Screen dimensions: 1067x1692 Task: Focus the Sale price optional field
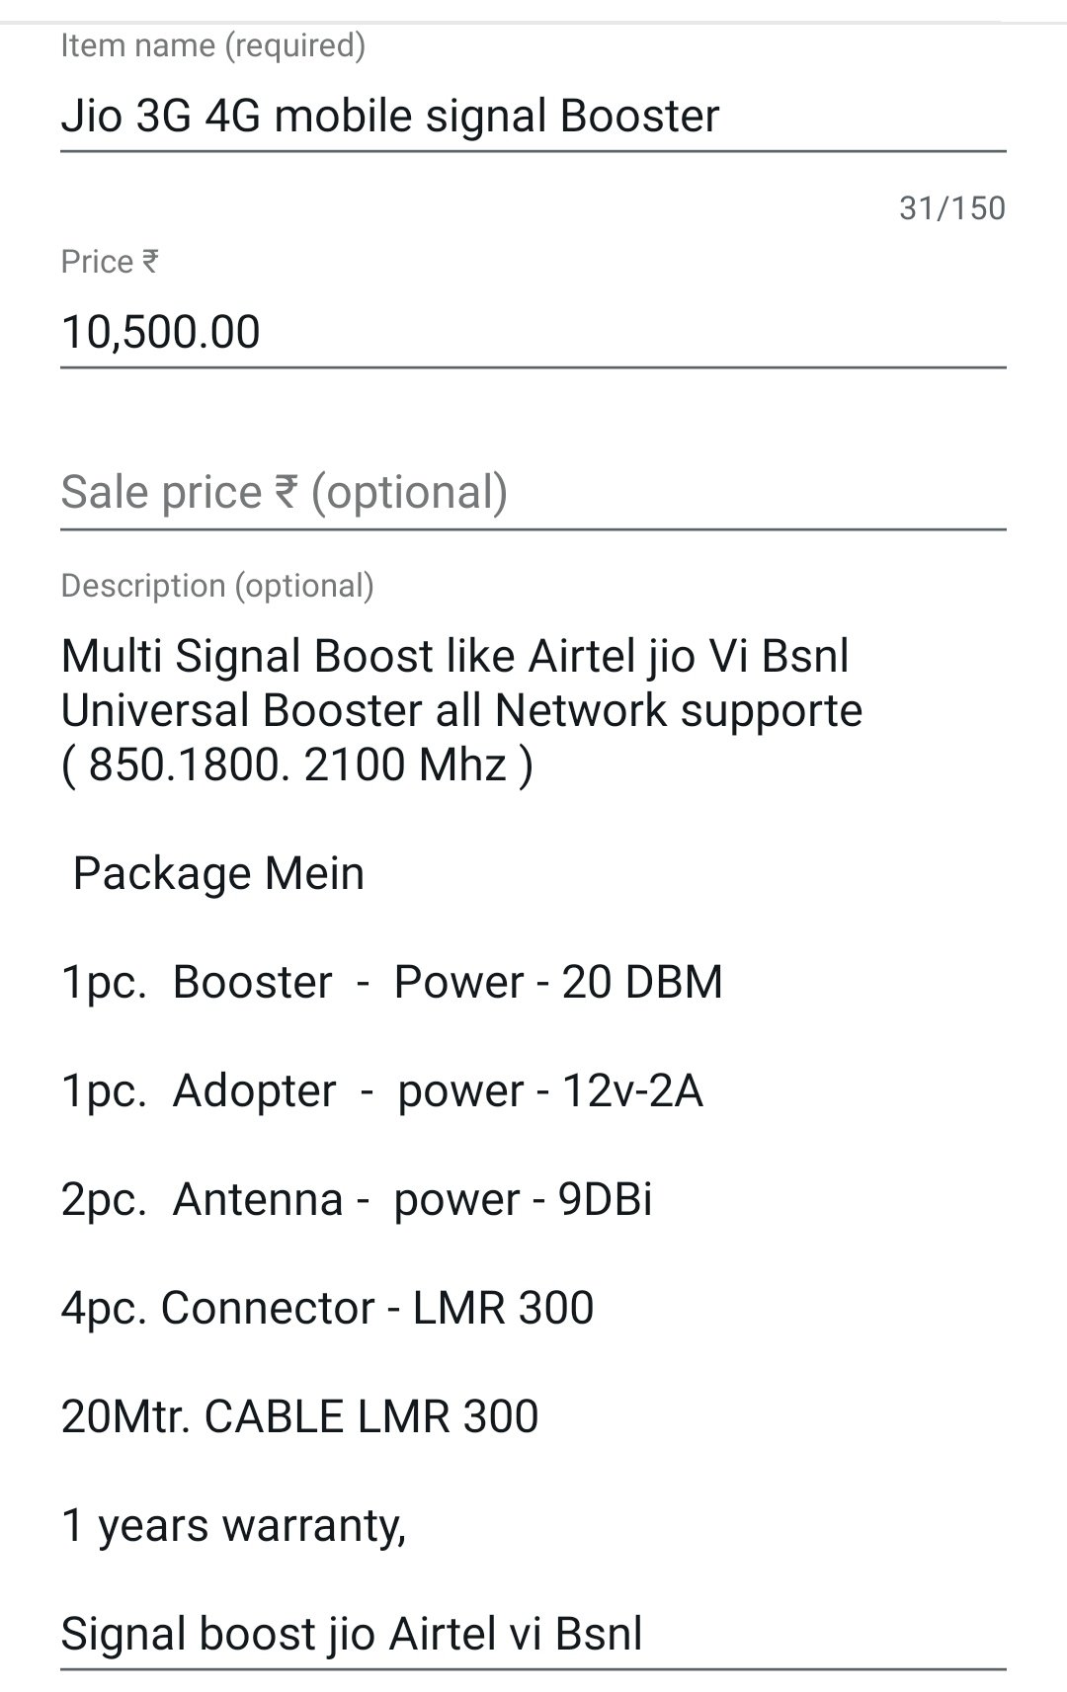533,492
